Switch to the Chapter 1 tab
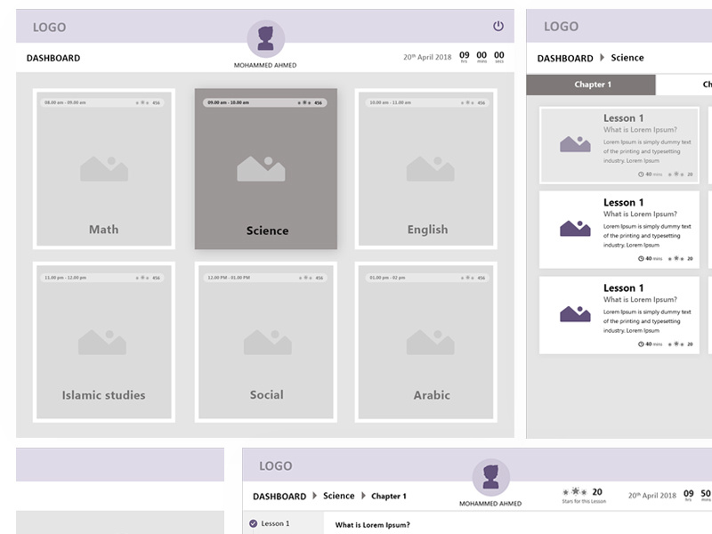712x534 pixels. click(x=592, y=82)
